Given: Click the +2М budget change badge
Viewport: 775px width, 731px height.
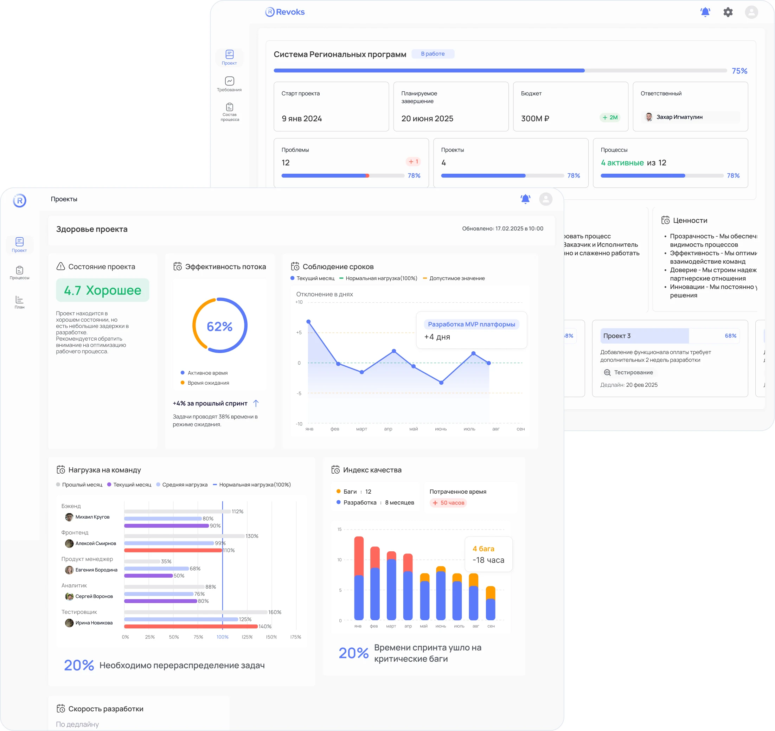Looking at the screenshot, I should [x=610, y=117].
